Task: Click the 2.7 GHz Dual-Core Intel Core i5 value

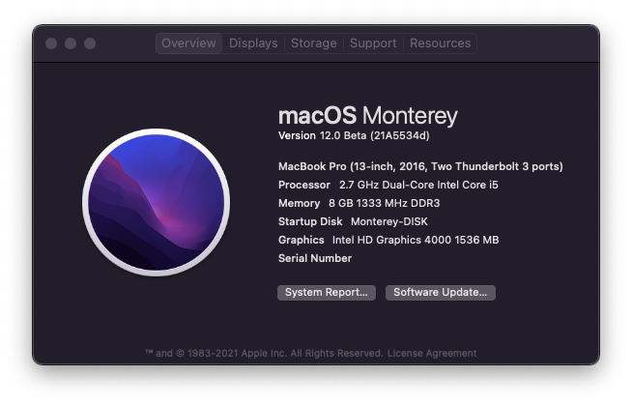Action: tap(418, 185)
